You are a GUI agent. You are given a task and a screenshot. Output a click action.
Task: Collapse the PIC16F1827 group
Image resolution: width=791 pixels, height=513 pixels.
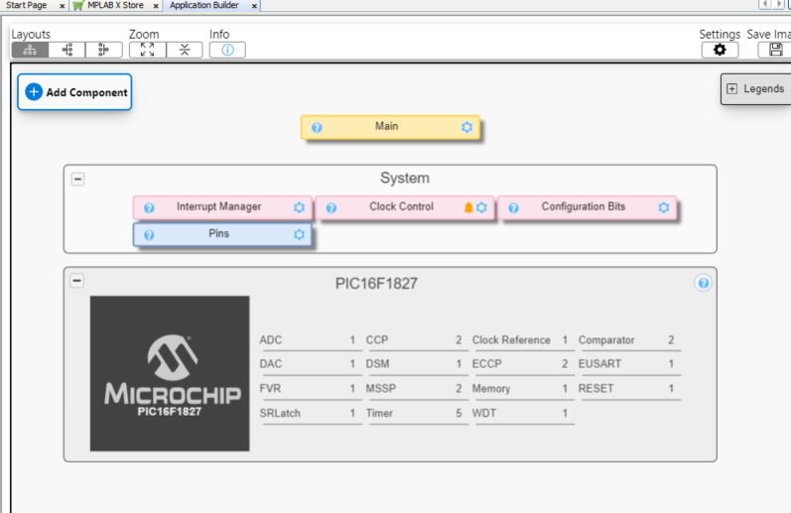[76, 281]
